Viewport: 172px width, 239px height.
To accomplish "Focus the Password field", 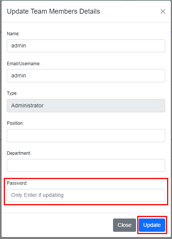I will tap(86, 195).
